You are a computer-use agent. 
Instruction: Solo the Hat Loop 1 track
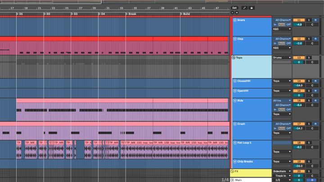coord(309,142)
